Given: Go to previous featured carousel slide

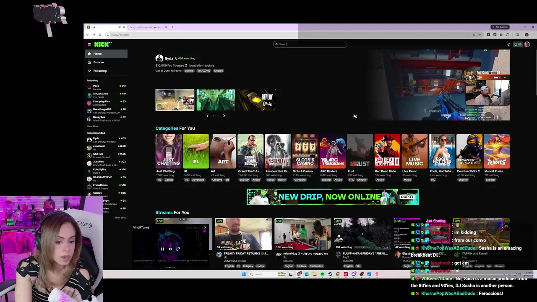Looking at the screenshot, I should point(207,116).
